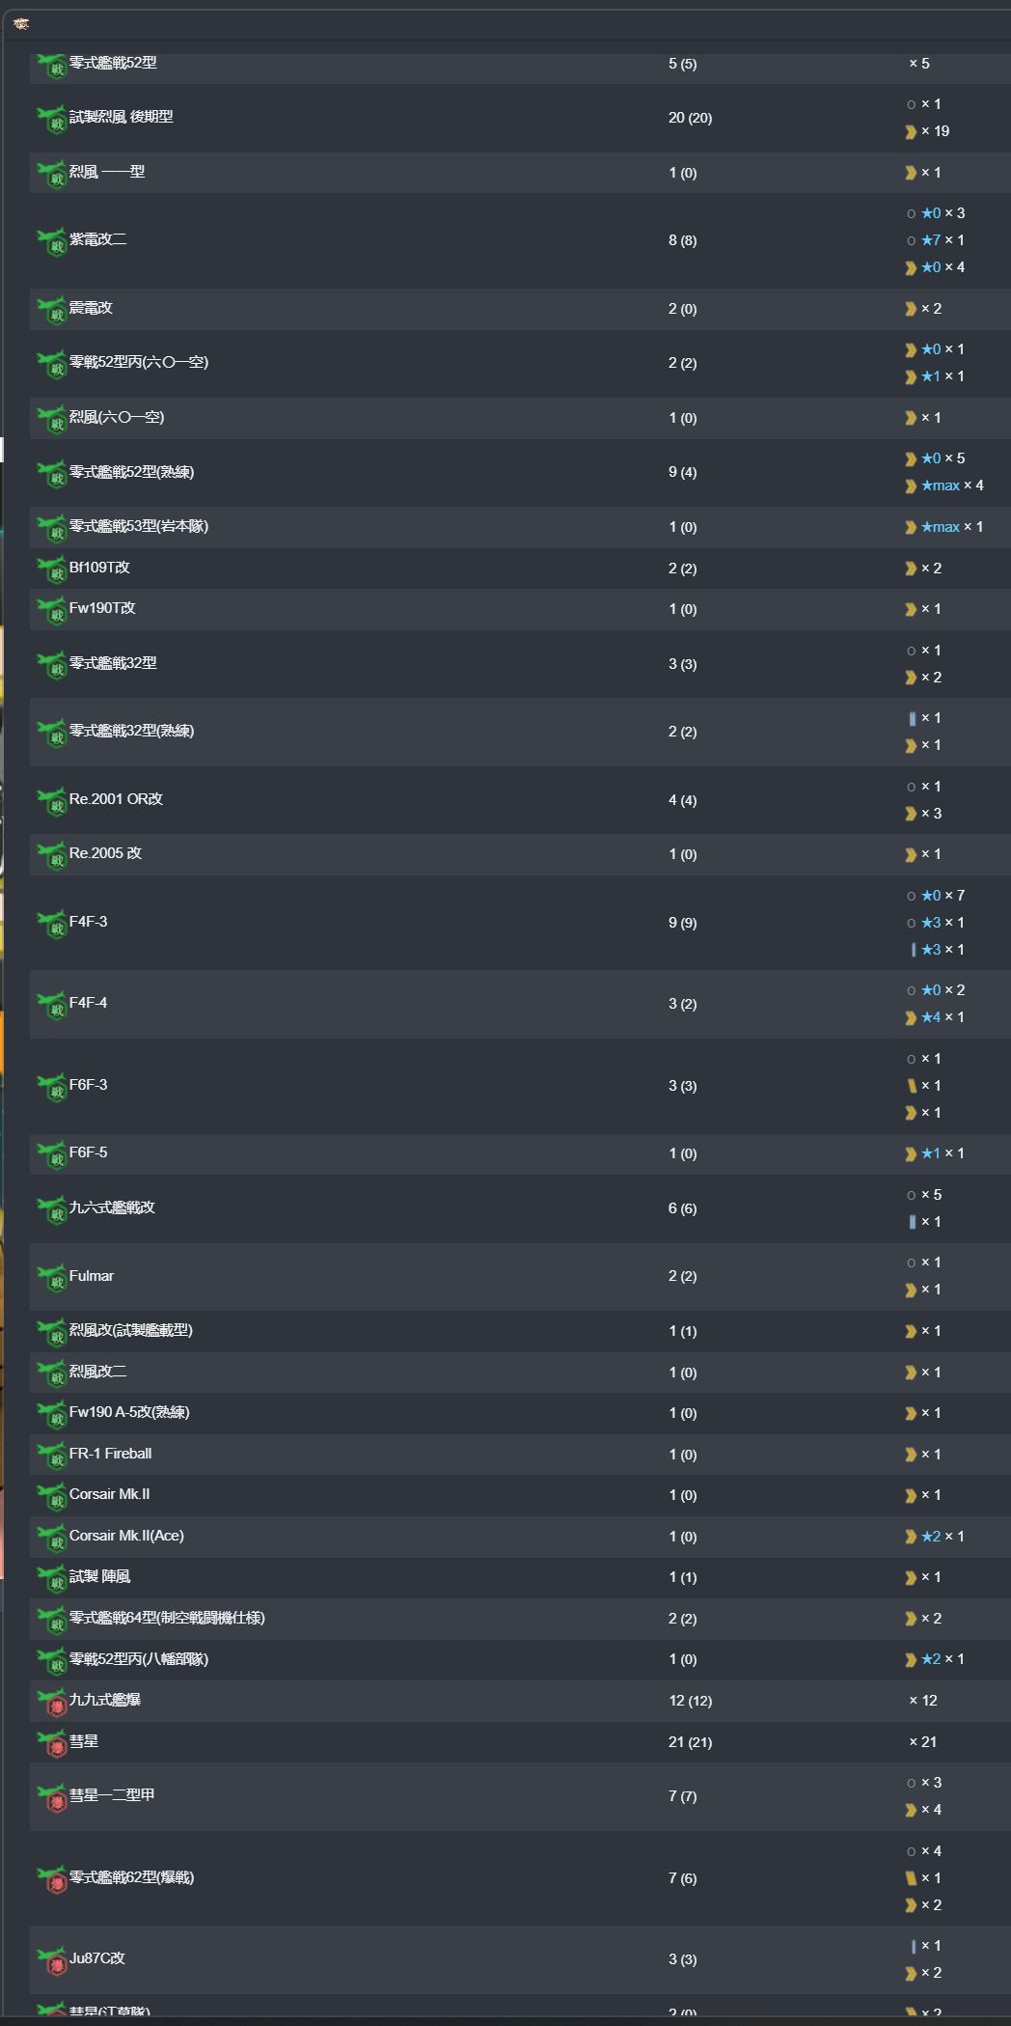1011x2026 pixels.
Task: Select the 試製烈風 後期型 row name
Action: click(x=122, y=117)
